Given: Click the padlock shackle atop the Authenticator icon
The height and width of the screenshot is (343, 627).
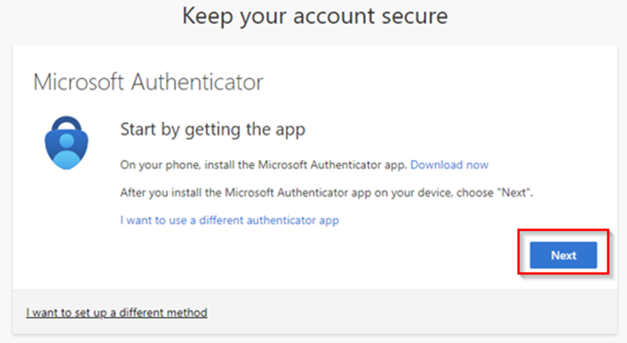Looking at the screenshot, I should click(x=66, y=121).
